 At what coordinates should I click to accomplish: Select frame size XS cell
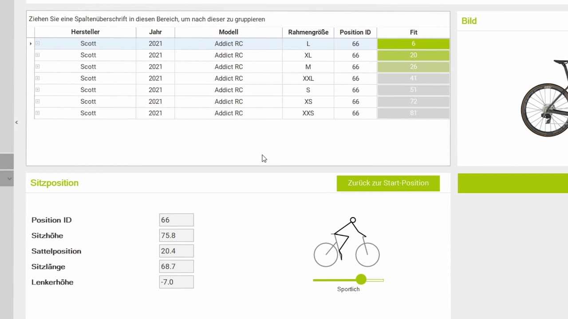308,101
